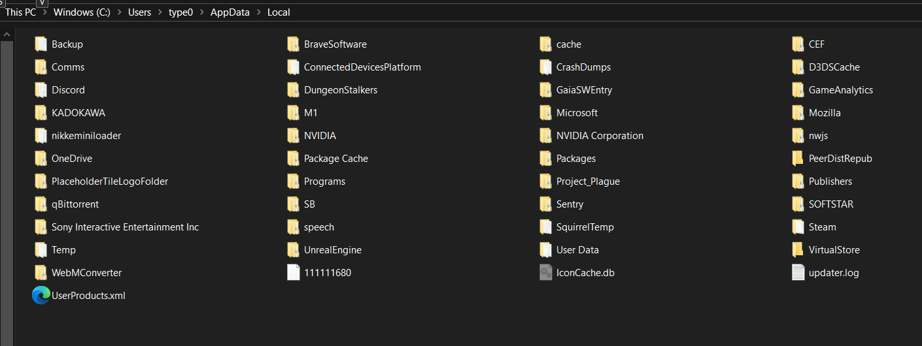
Task: Click the KADOKAWA folder icon
Action: (x=41, y=113)
